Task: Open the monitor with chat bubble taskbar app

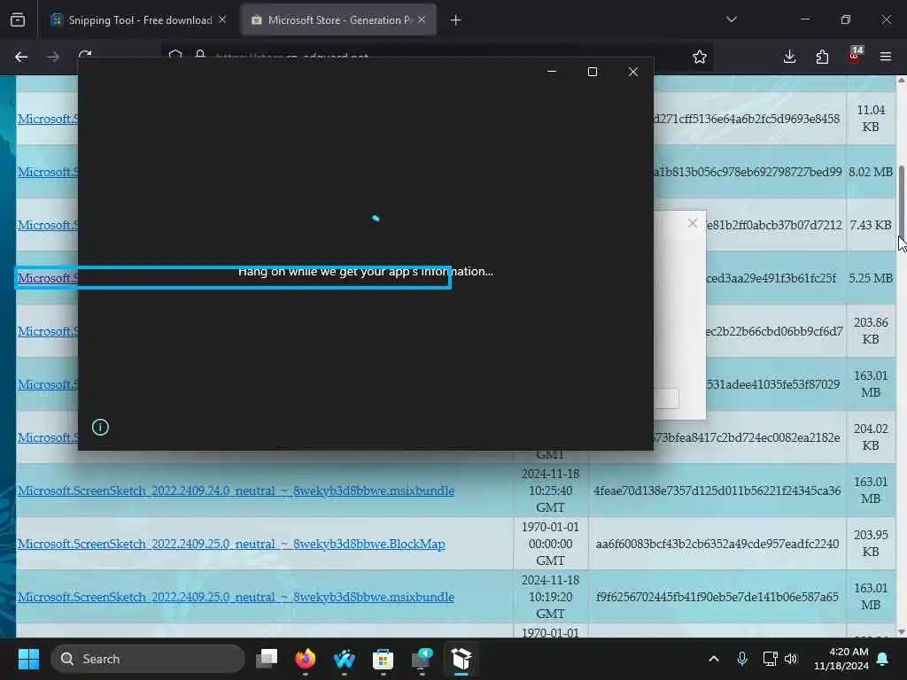Action: click(422, 659)
